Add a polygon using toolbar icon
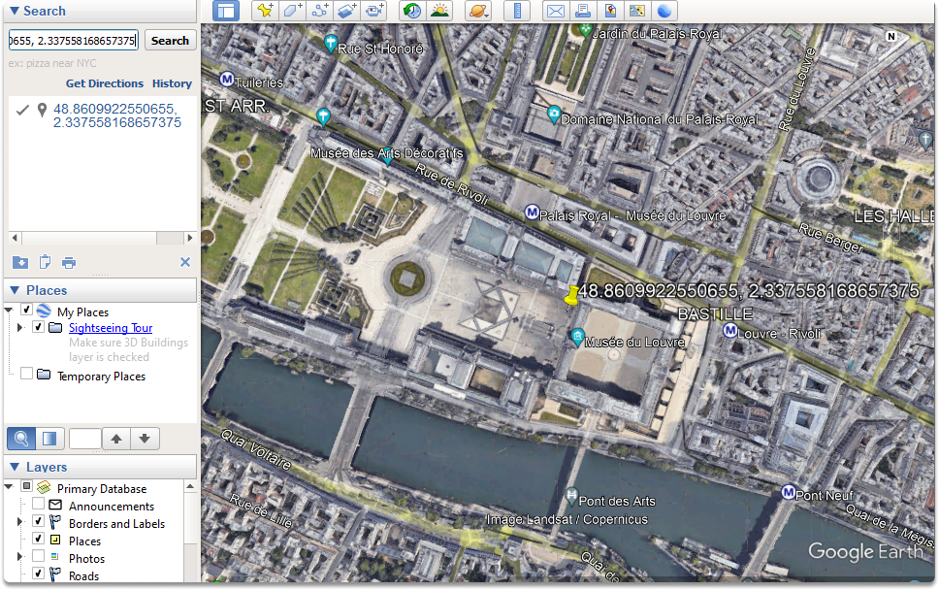This screenshot has height=590, width=939. click(x=292, y=11)
